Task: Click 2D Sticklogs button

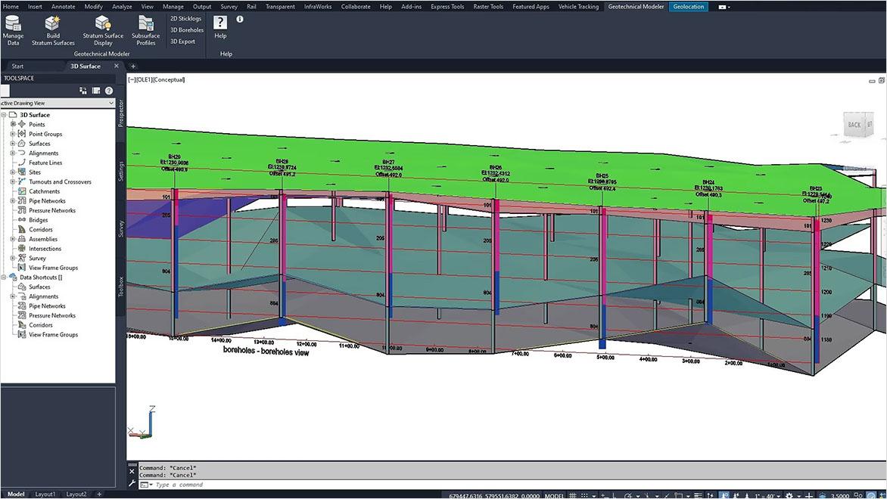Action: click(185, 19)
